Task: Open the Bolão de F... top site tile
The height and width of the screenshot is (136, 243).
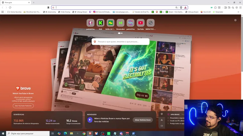Action: (x=110, y=24)
